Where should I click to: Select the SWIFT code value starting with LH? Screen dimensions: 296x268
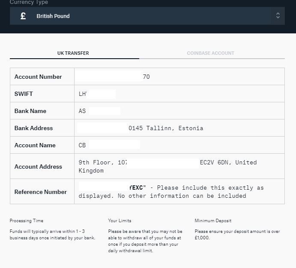pyautogui.click(x=83, y=94)
